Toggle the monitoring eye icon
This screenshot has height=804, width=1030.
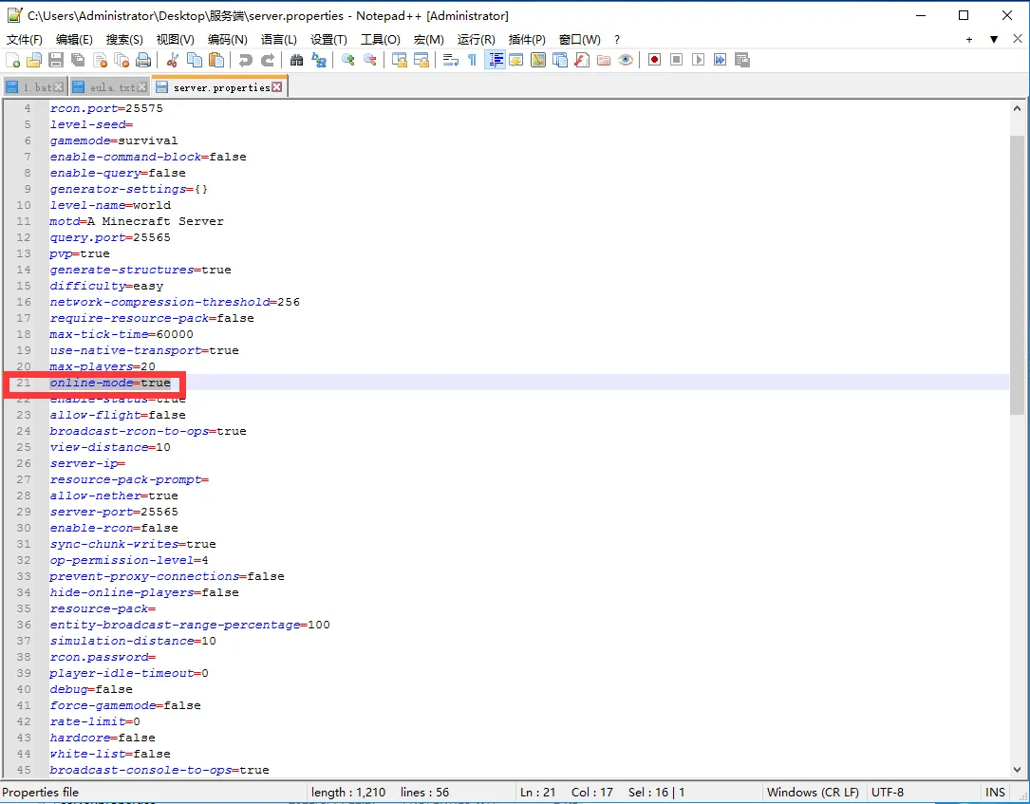click(625, 60)
